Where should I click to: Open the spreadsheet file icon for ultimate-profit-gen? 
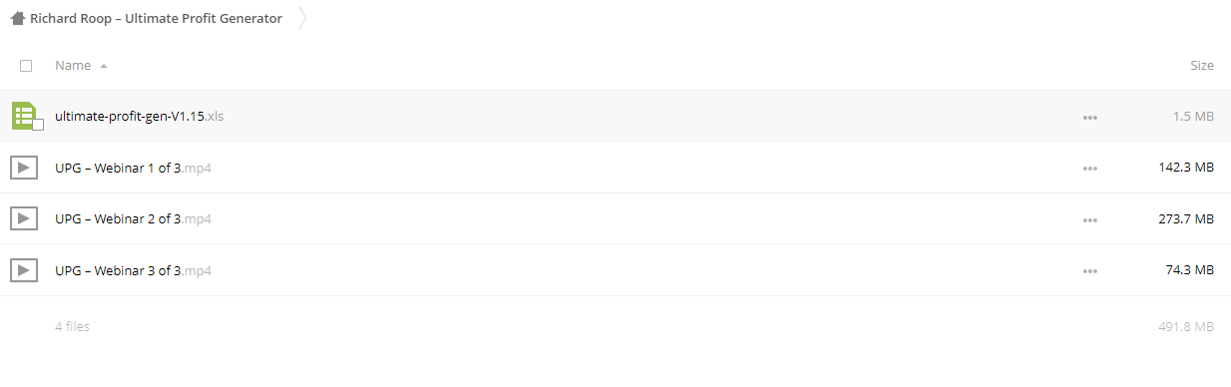[24, 116]
